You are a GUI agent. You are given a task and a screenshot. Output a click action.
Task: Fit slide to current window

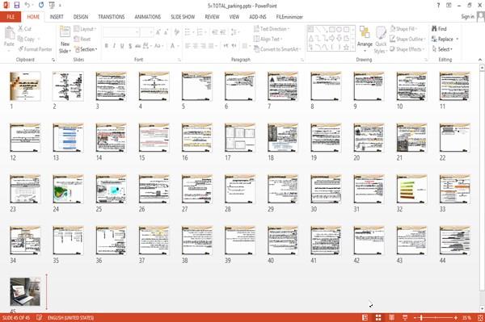[x=479, y=317]
